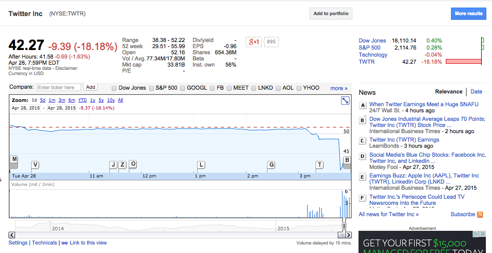Screen dimensions: 492x253
Task: Select chart flag Z
Action: click(x=122, y=165)
